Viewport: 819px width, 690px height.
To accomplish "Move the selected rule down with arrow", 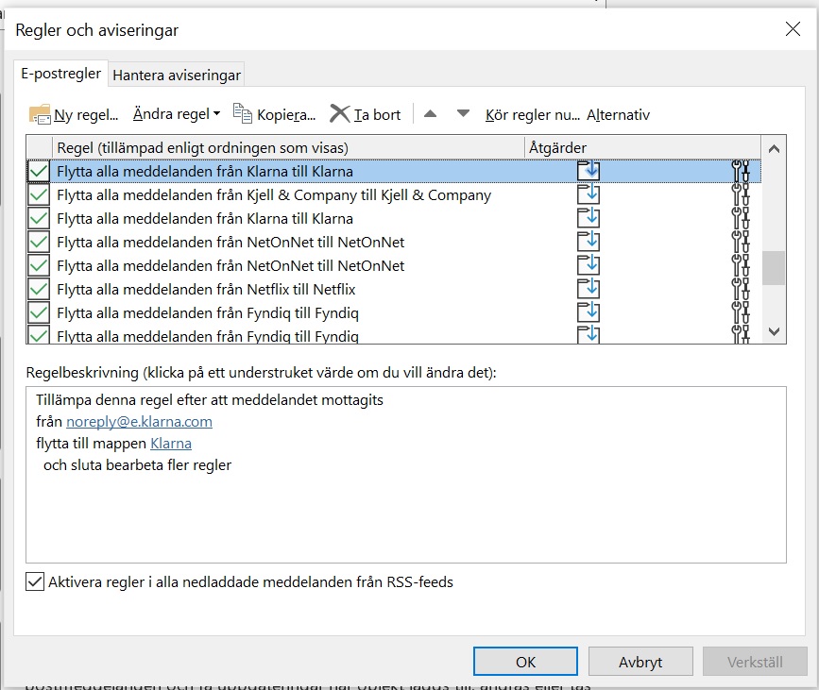I will point(463,114).
